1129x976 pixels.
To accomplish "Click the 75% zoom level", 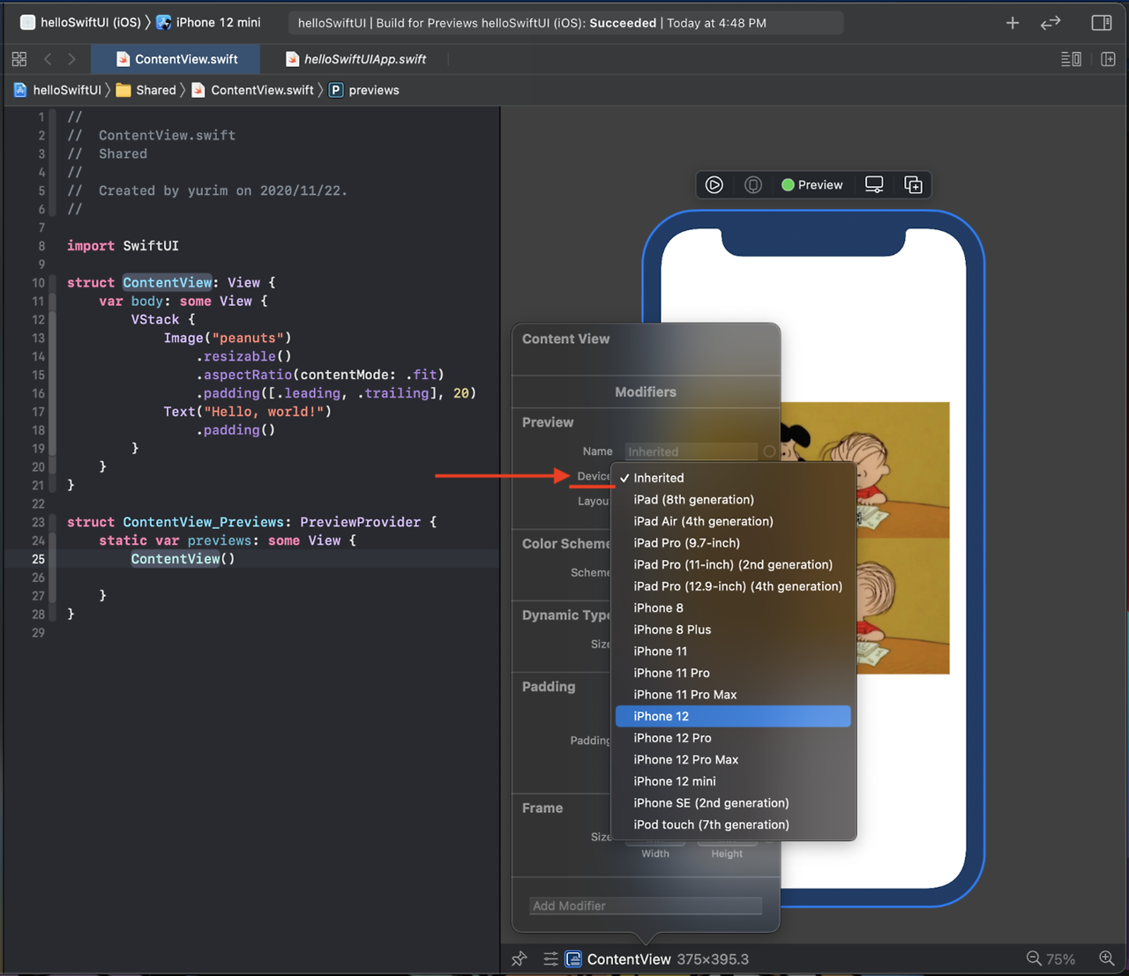I will point(1061,959).
